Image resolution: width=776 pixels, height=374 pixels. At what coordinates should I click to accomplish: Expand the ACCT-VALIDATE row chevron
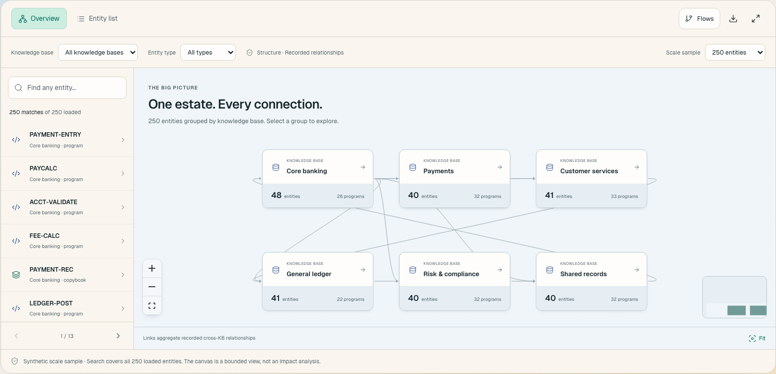pyautogui.click(x=123, y=207)
